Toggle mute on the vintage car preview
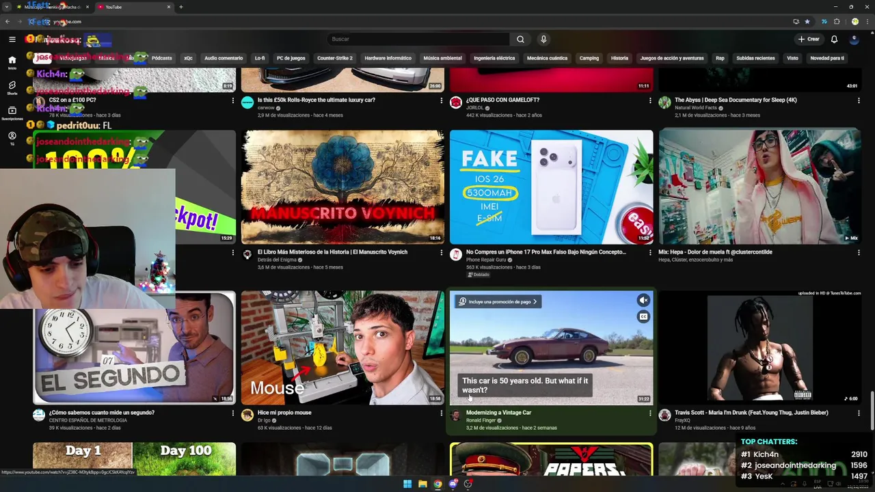 pos(643,300)
